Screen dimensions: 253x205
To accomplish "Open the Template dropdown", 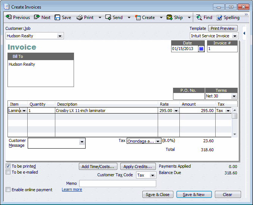I will 235,36.
